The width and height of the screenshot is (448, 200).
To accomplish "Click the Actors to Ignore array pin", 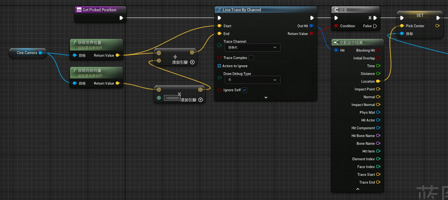I will click(x=219, y=66).
